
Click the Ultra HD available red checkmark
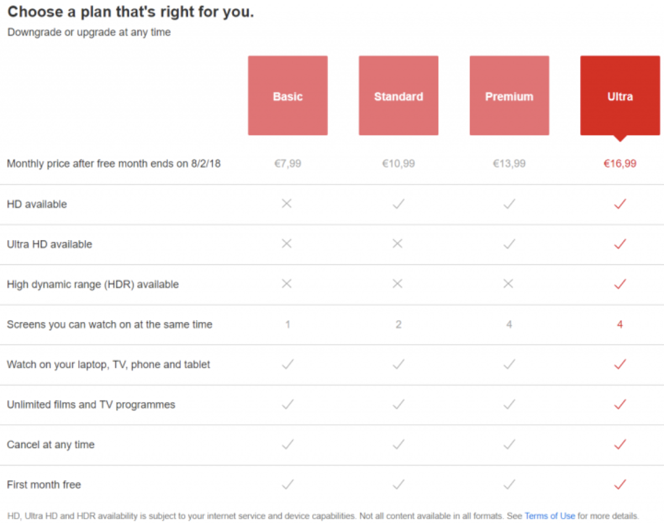pos(620,204)
